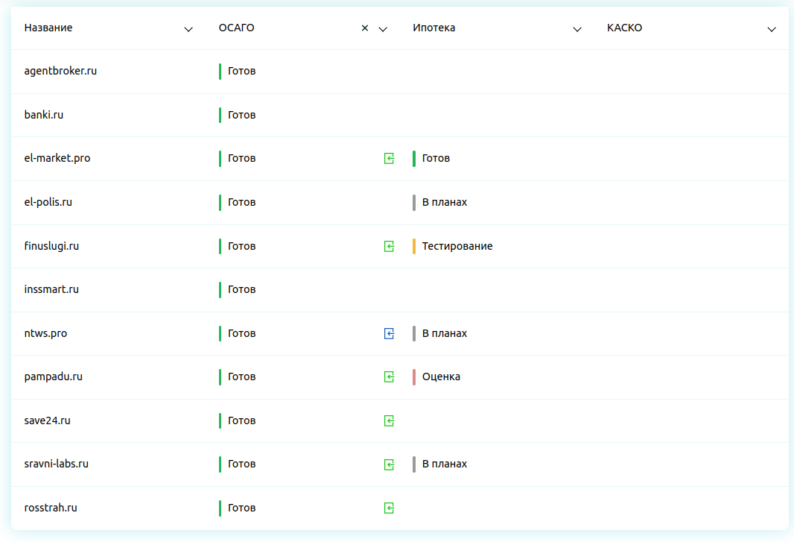Open the login icon in sravni-labs.ru row

[x=389, y=464]
